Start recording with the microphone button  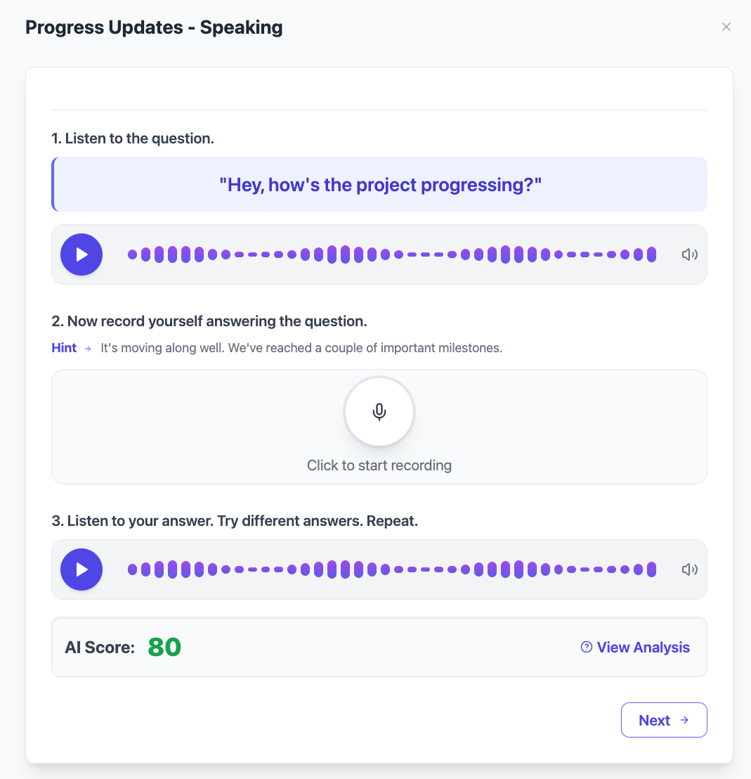pyautogui.click(x=379, y=412)
